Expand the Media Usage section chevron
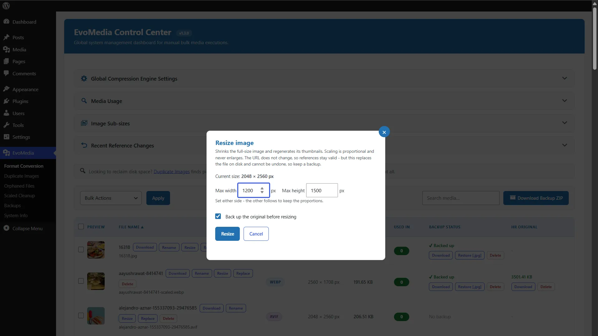This screenshot has width=598, height=336. pos(564,101)
